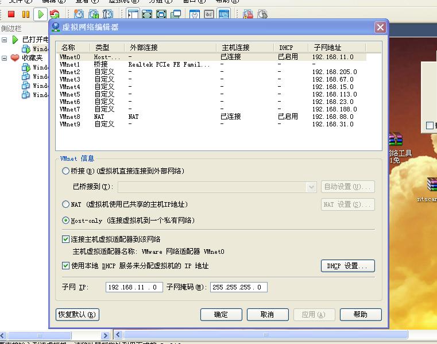The height and width of the screenshot is (344, 437).
Task: Click the 名称 column header
Action: pos(73,48)
